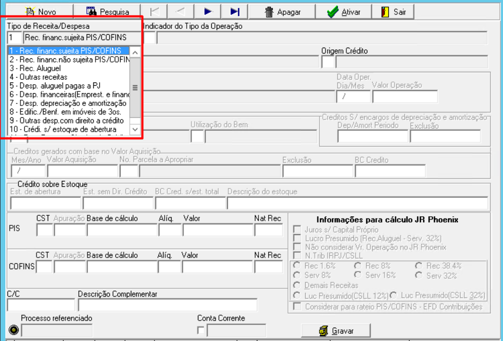Click Exclusão field under depreciation credits
Image resolution: width=503 pixels, height=341 pixels.
point(445,136)
